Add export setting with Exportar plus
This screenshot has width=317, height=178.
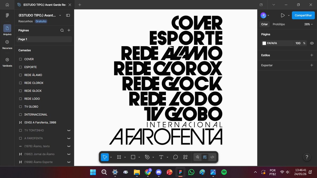[x=312, y=65]
